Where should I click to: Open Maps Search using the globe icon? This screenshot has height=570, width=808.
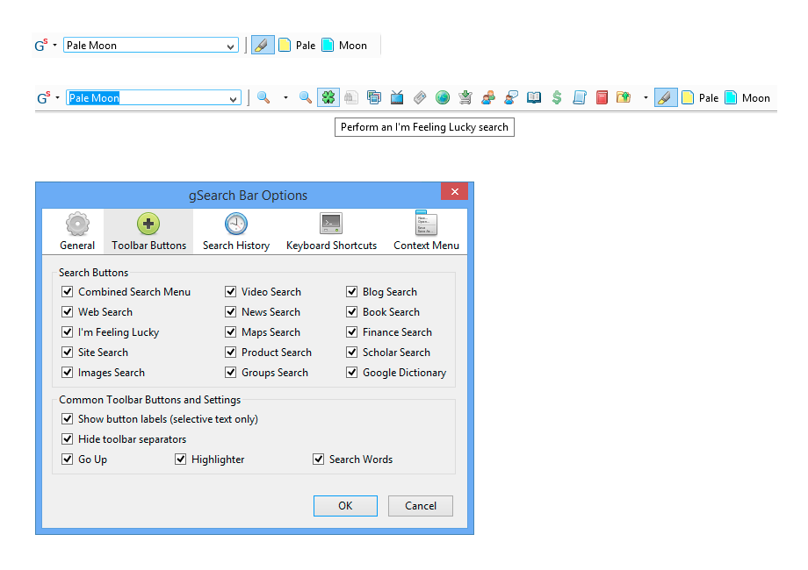(443, 97)
